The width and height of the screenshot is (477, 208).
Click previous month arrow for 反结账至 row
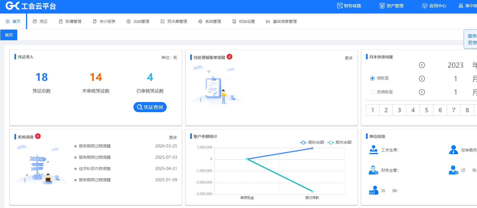[x=422, y=92]
